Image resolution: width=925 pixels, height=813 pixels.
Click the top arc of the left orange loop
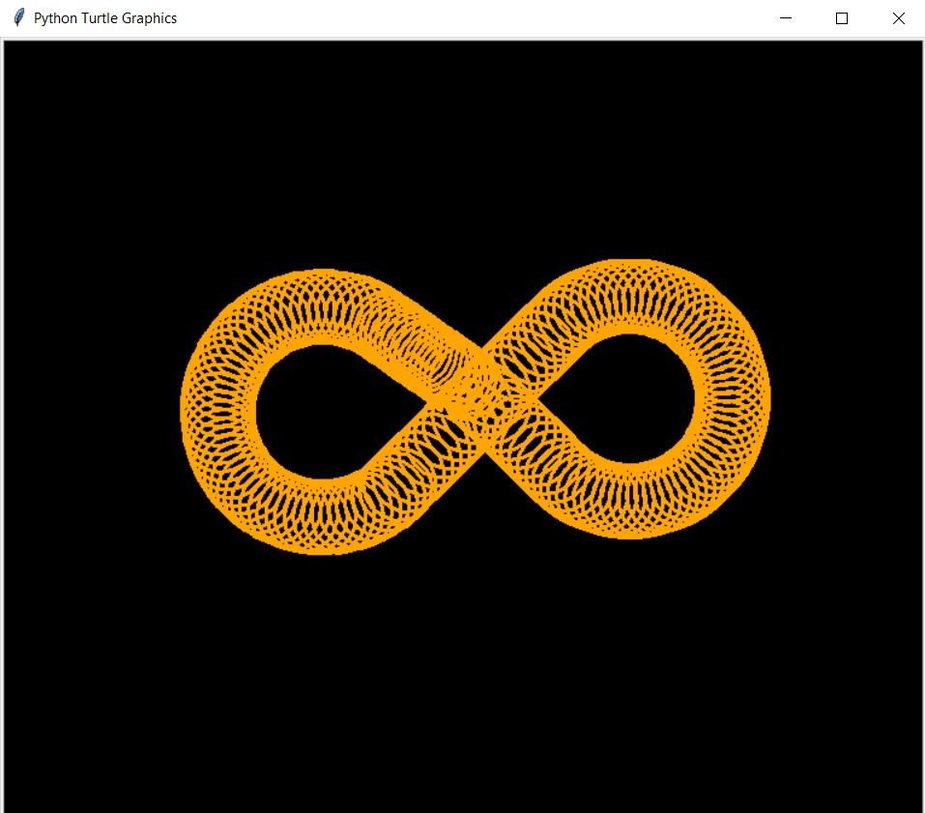pos(322,306)
